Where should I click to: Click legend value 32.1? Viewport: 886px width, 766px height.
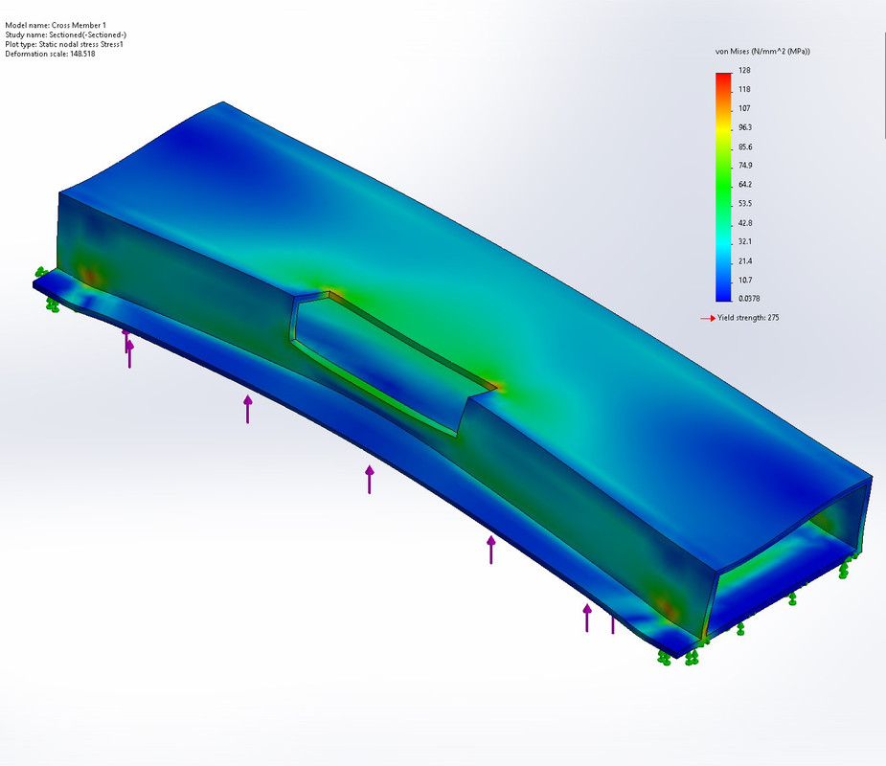coord(745,242)
